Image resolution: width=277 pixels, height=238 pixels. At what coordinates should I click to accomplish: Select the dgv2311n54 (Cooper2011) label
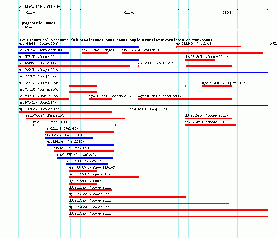(90, 187)
